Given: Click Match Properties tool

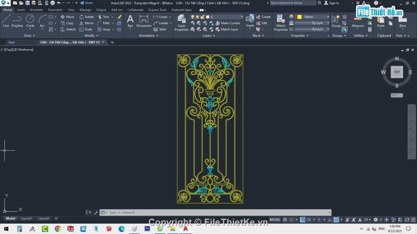Looking at the screenshot, I should click(x=280, y=23).
